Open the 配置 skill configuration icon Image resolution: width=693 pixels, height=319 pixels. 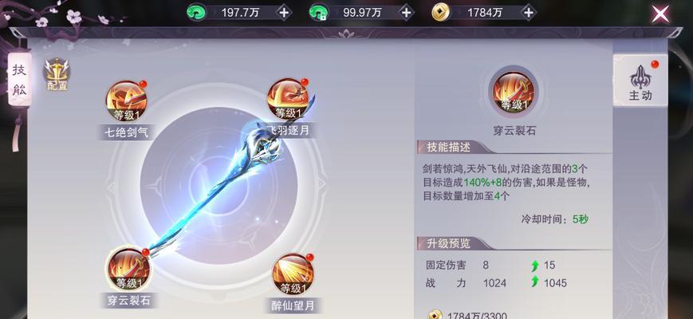pyautogui.click(x=57, y=74)
